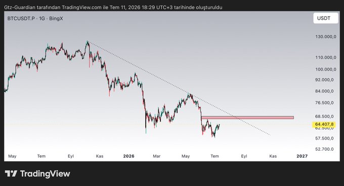This screenshot has width=344, height=186.
Task: Click the header text with Gtz-Guardian and TradingView.com
Action: (x=113, y=7)
